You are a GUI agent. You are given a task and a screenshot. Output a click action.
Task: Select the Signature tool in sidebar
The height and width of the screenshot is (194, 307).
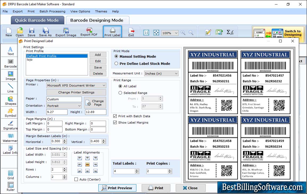pyautogui.click(x=10, y=125)
